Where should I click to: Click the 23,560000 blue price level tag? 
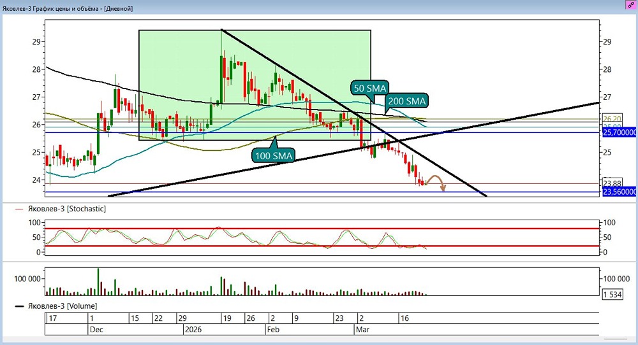(619, 192)
